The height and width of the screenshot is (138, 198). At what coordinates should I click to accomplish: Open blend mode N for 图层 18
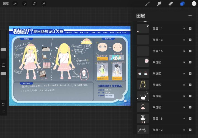(184, 119)
